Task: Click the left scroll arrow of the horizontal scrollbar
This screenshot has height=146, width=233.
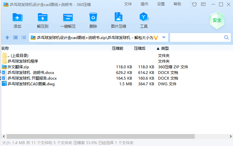Action: pos(4,136)
